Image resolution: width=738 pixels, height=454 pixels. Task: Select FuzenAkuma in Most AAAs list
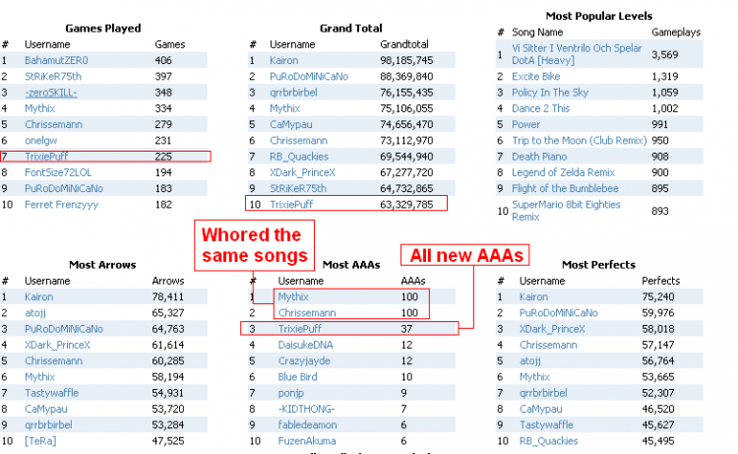pos(306,441)
